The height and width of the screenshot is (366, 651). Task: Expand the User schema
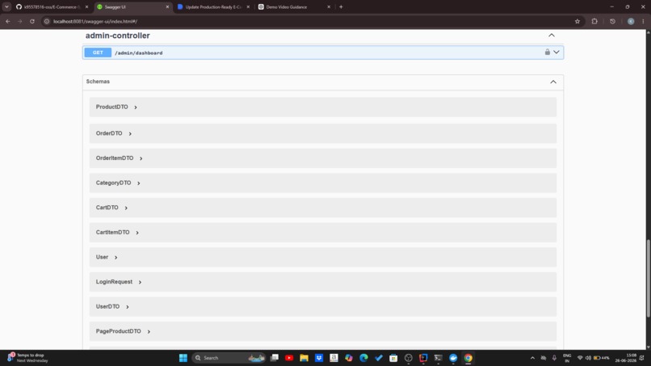(115, 258)
